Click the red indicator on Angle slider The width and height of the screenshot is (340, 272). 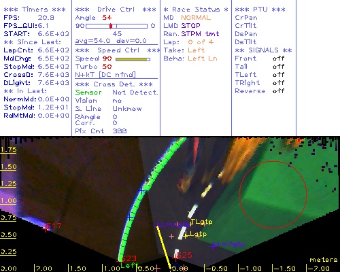111,26
